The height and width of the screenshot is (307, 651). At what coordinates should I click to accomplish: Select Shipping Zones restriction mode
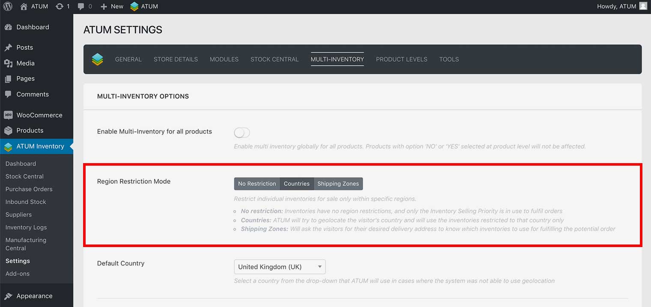coord(338,184)
